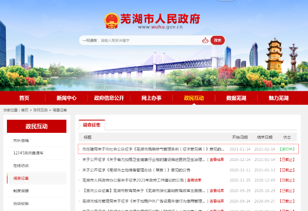Image resolution: width=308 pixels, height=211 pixels.
Task: Click the robot assistant icon in search bar
Action: [x=205, y=40]
